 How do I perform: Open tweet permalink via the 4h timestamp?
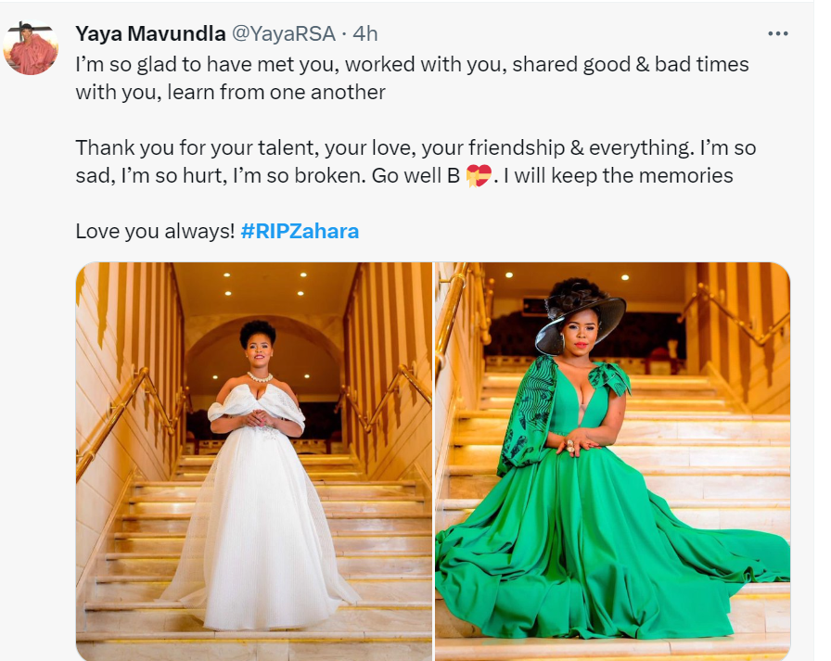(x=365, y=34)
